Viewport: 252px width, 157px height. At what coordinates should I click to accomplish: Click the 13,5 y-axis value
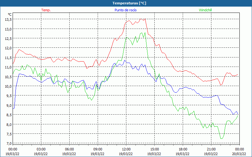[8, 19]
